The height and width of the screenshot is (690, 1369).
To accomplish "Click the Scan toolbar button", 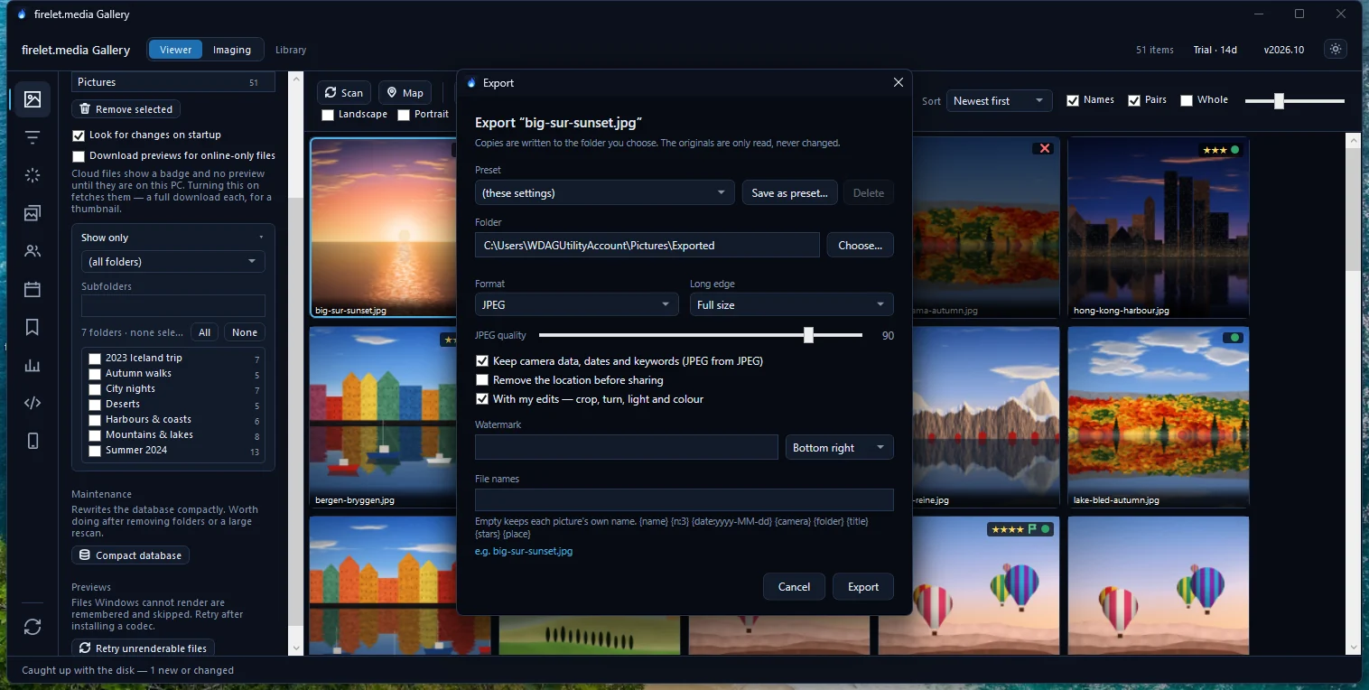I will 344,92.
